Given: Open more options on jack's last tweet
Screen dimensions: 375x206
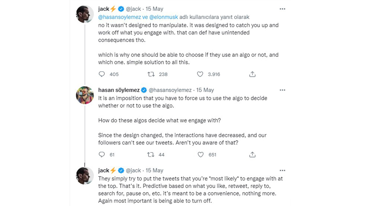Looking at the screenshot, I should tap(282, 171).
